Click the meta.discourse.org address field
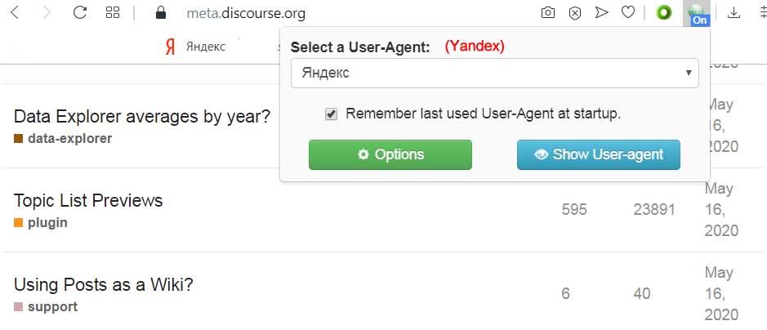767x330 pixels. tap(246, 13)
